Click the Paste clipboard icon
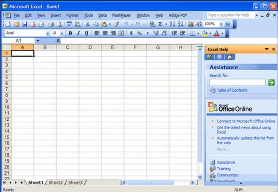The image size is (278, 192). pyautogui.click(x=104, y=24)
